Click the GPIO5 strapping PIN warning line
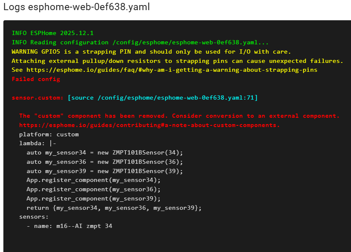The height and width of the screenshot is (252, 351). [151, 51]
